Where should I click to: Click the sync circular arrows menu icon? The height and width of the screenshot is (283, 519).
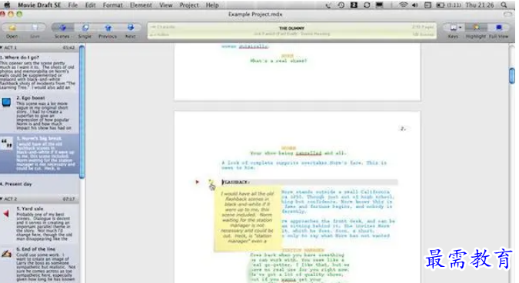[x=367, y=5]
